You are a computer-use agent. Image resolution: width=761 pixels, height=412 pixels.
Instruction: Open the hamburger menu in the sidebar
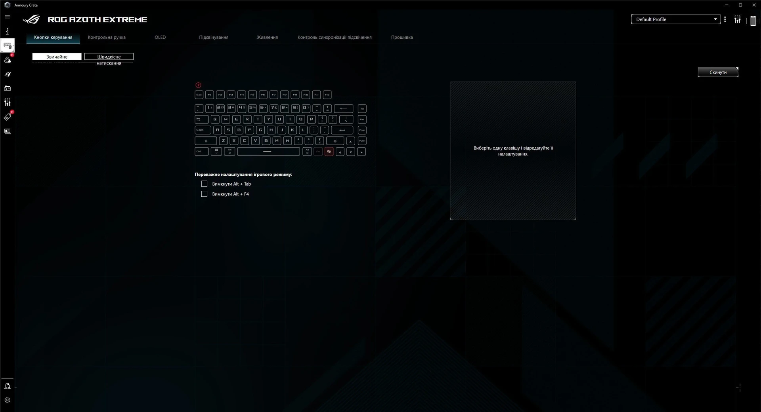[x=7, y=17]
